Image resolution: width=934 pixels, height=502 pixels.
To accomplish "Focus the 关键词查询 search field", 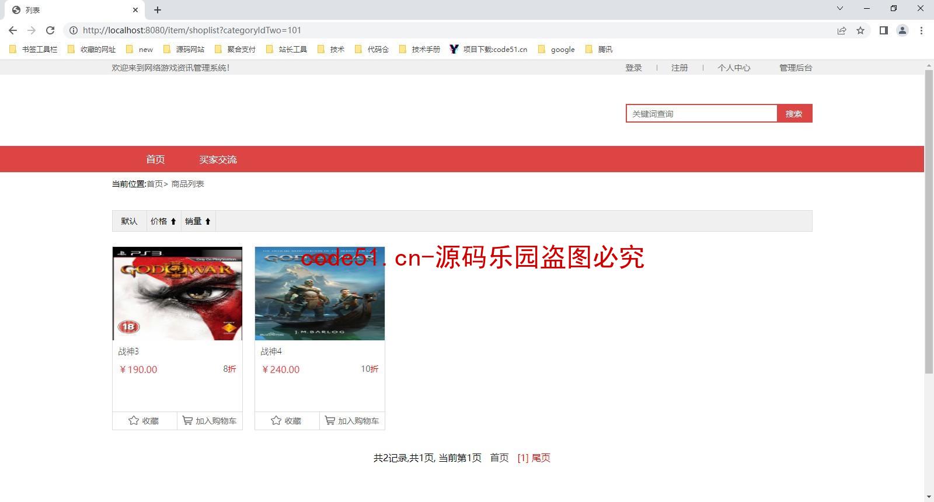I will [702, 114].
